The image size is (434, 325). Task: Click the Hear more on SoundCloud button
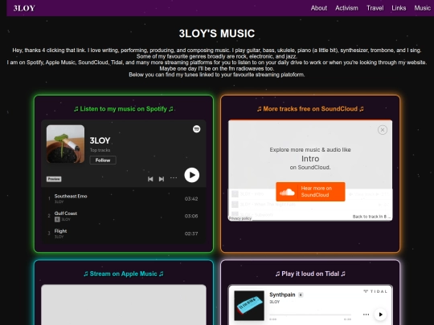pos(310,192)
